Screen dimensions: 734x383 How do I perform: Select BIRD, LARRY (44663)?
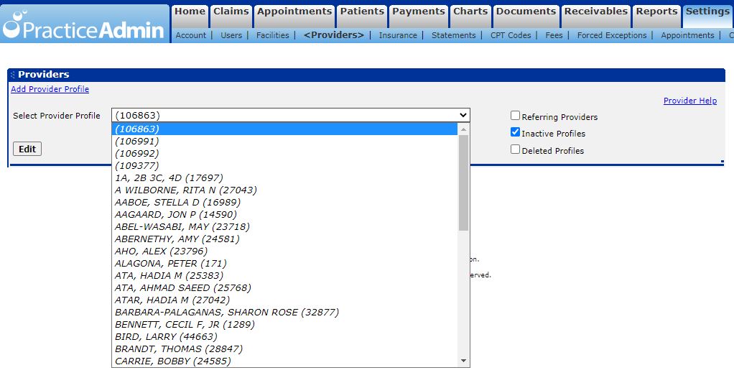(284, 336)
